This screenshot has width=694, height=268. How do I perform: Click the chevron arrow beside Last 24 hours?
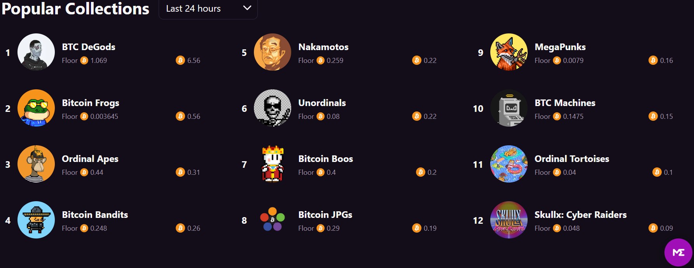[x=247, y=8]
